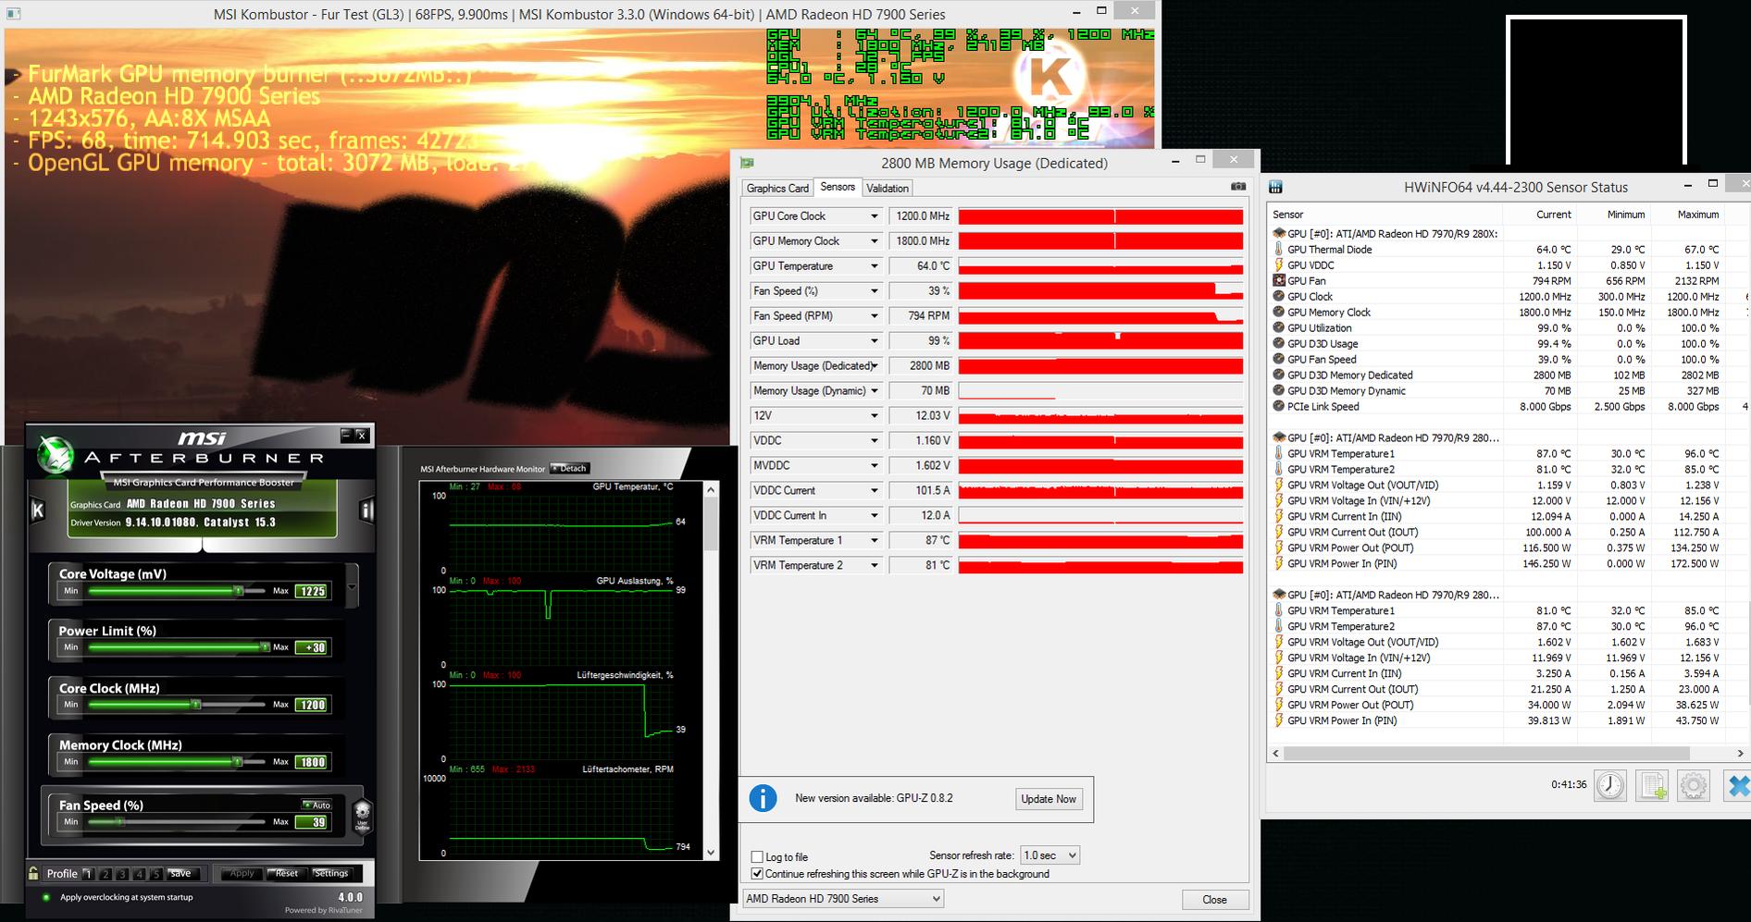Open the GPU Load sensor dropdown
The width and height of the screenshot is (1751, 922).
(x=874, y=341)
